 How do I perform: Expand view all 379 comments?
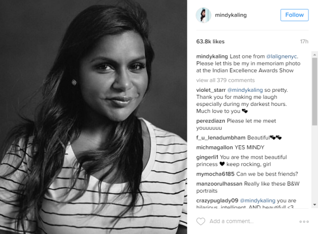225,80
